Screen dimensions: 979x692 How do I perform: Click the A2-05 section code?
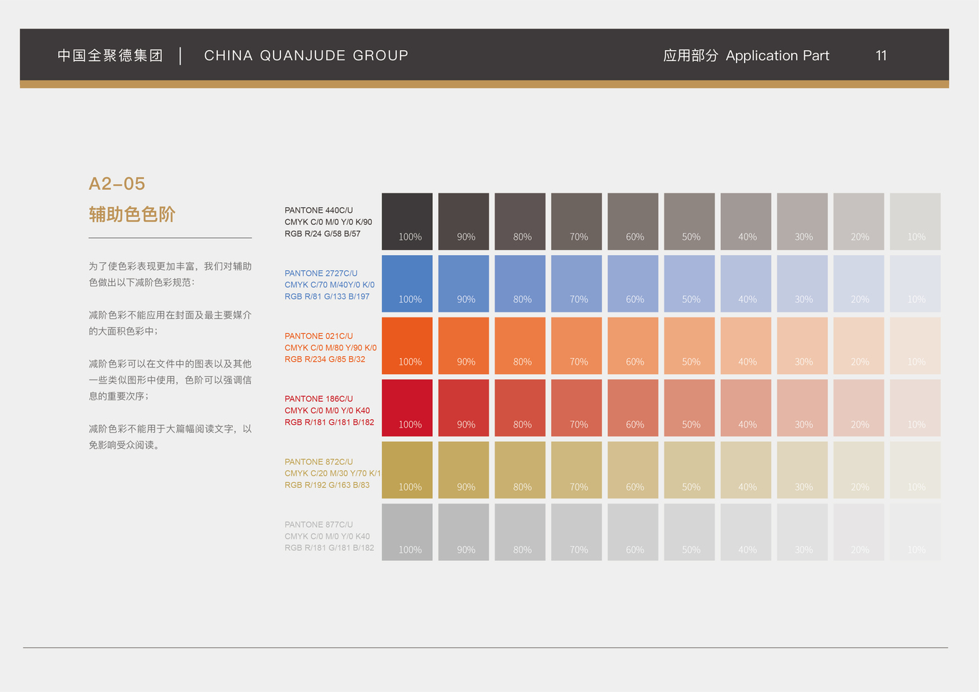pyautogui.click(x=117, y=184)
